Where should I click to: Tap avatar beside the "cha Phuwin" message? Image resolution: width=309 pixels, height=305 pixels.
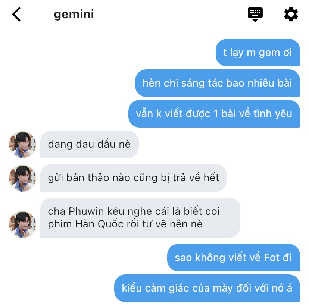coord(22,224)
